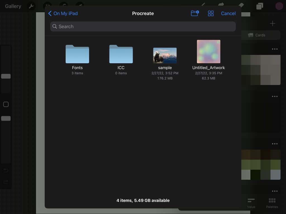Switch file view using grid icon
The height and width of the screenshot is (214, 286).
(x=211, y=13)
